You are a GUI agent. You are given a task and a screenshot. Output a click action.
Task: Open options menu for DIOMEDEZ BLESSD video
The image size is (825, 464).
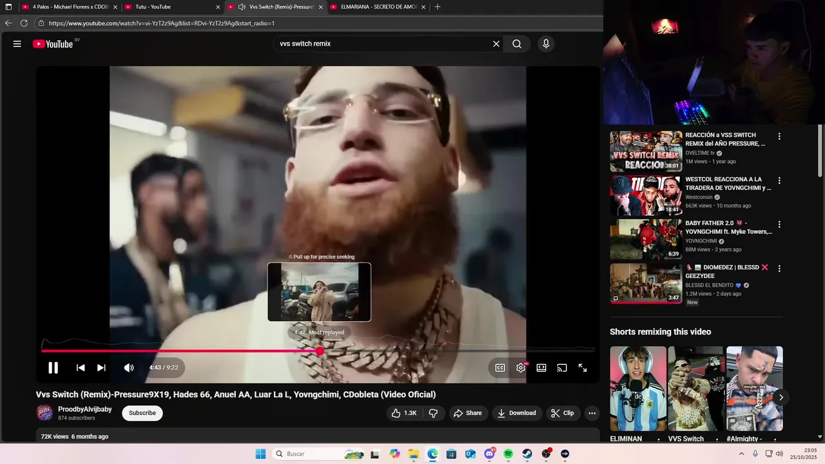[x=779, y=268]
